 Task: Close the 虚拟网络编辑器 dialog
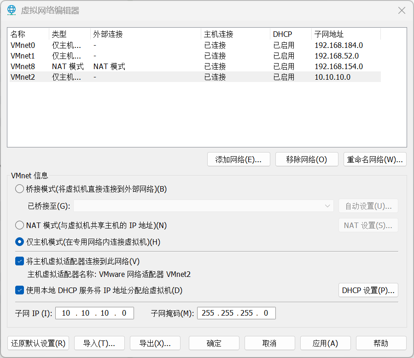[x=402, y=10]
